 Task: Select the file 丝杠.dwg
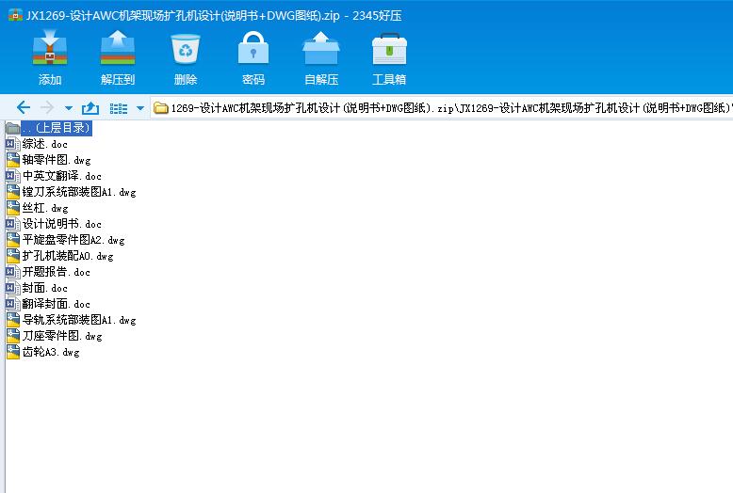click(x=45, y=208)
